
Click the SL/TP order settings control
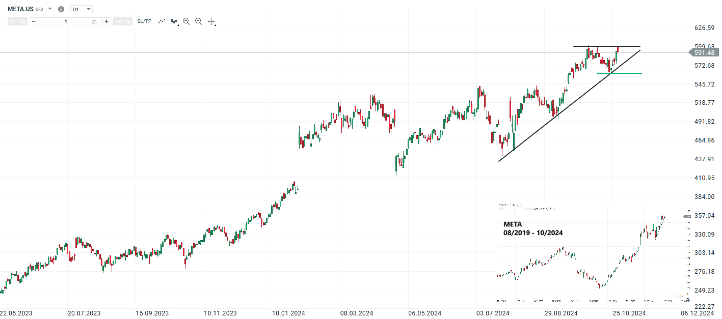click(x=144, y=21)
